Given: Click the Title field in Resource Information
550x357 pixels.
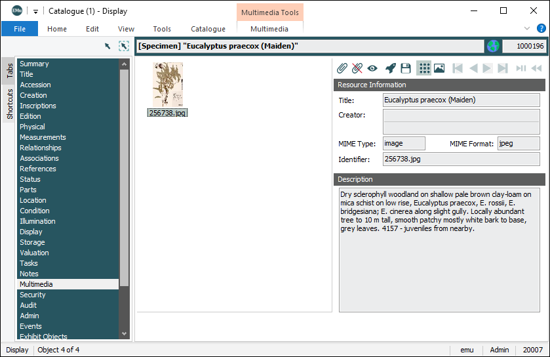Looking at the screenshot, I should 461,100.
